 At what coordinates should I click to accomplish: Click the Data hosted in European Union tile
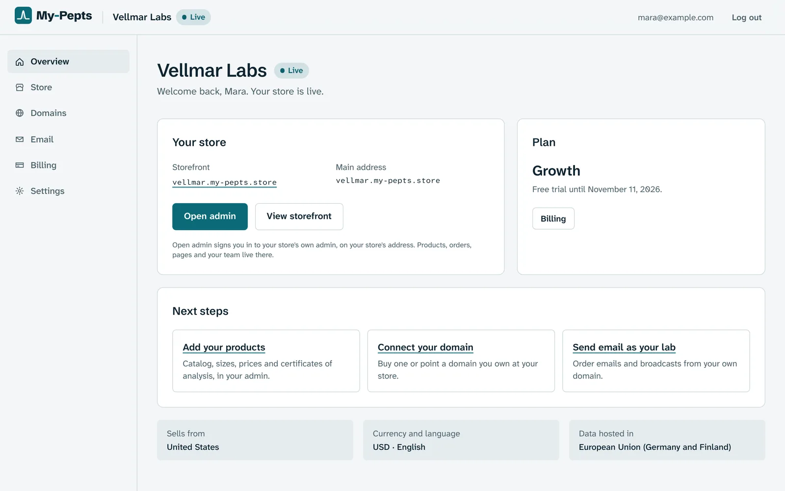point(667,440)
